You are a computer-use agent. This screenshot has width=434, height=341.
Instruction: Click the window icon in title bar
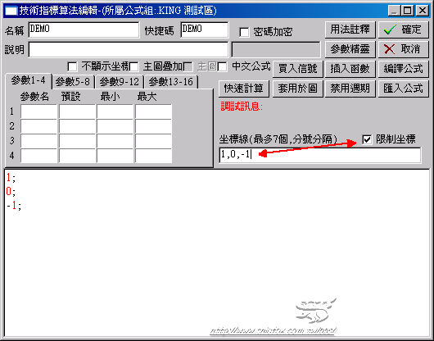click(x=11, y=11)
